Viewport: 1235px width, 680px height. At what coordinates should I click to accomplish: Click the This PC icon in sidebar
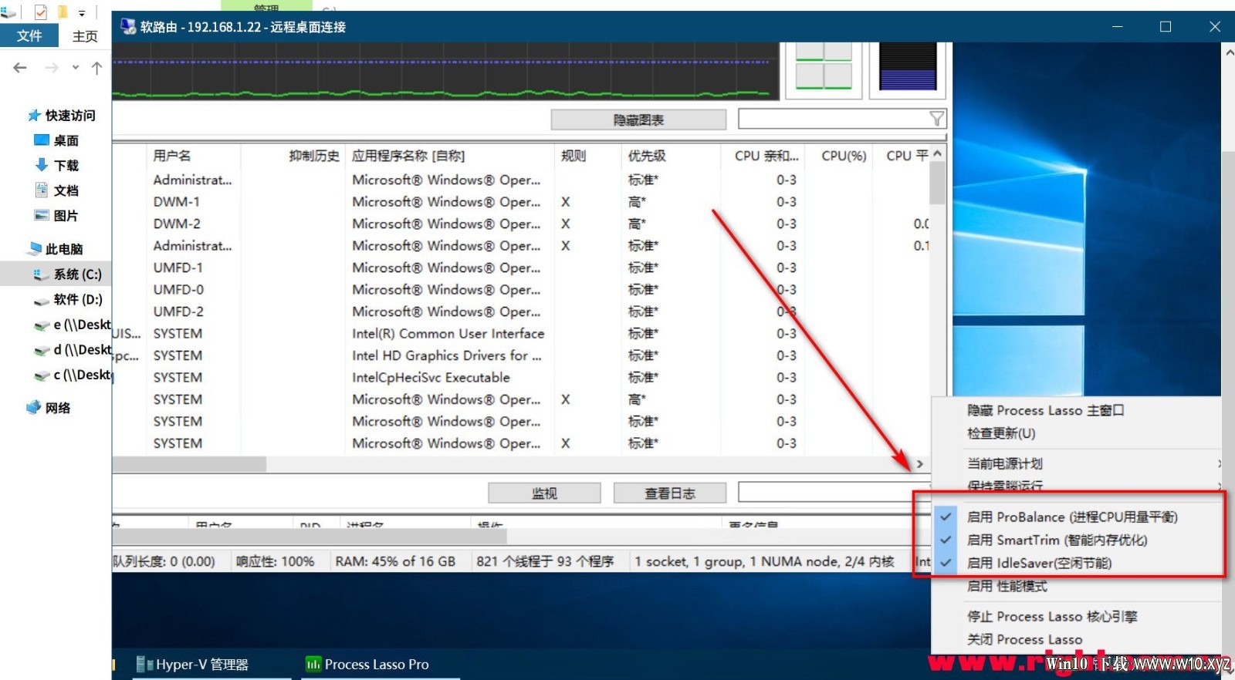(34, 248)
